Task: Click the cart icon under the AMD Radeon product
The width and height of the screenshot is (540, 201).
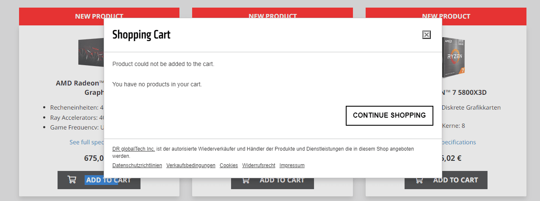Action: [x=72, y=180]
